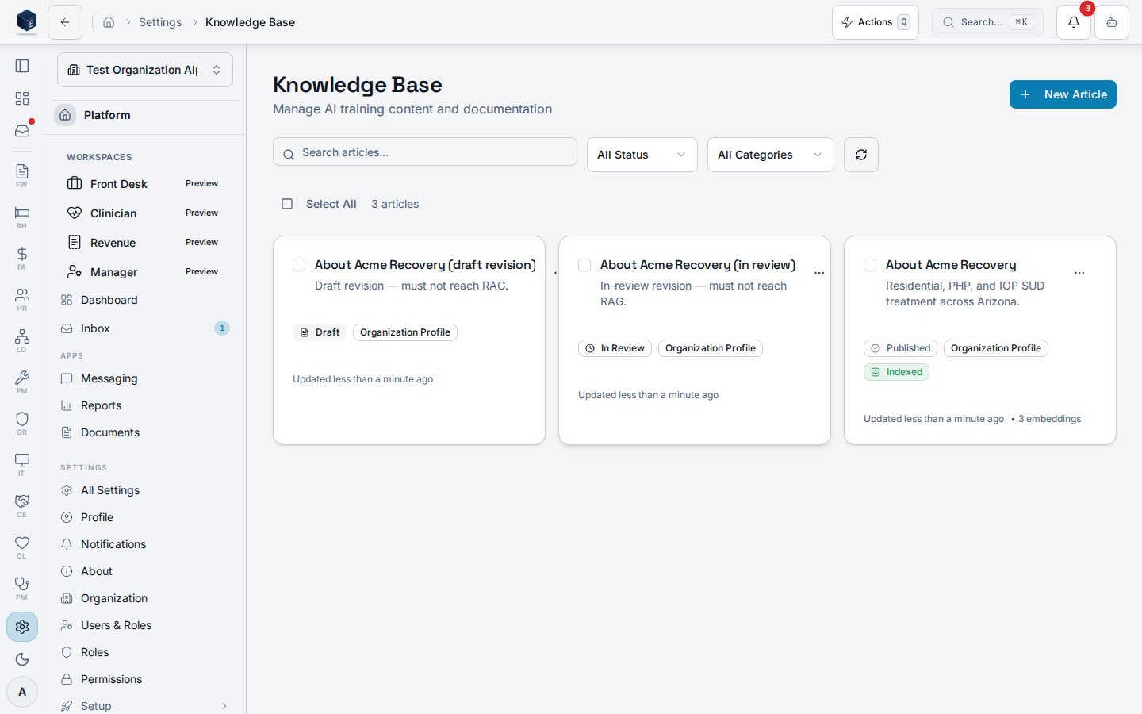The image size is (1142, 714).
Task: Open the IT monitor icon in rail
Action: coord(22,463)
